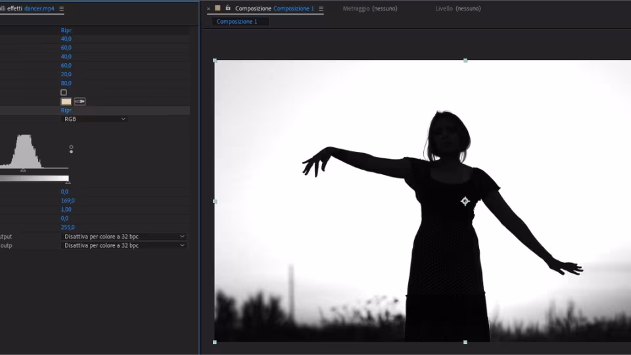Screen dimensions: 631x355
Task: Click the 20,0 value
Action: (x=66, y=74)
